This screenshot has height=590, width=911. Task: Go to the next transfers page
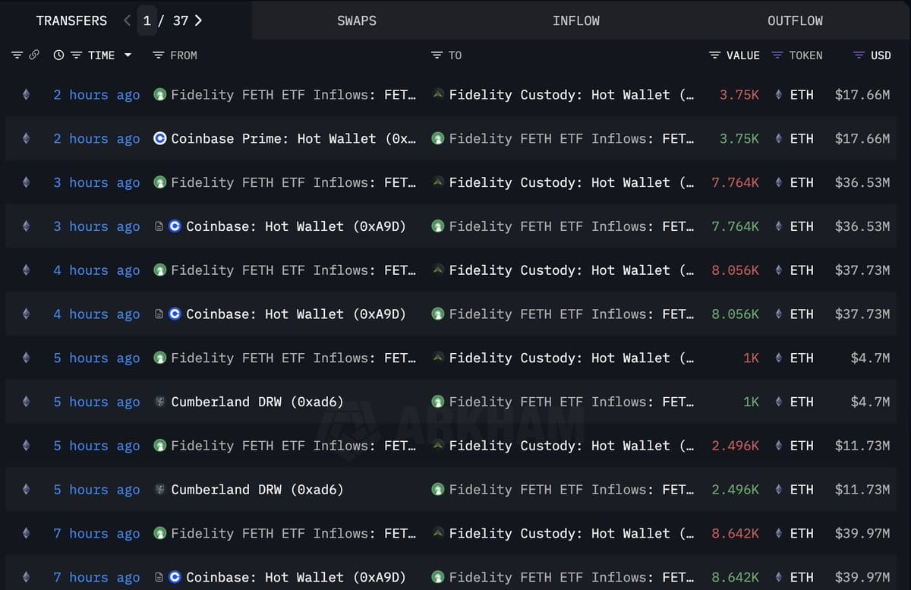coord(198,21)
